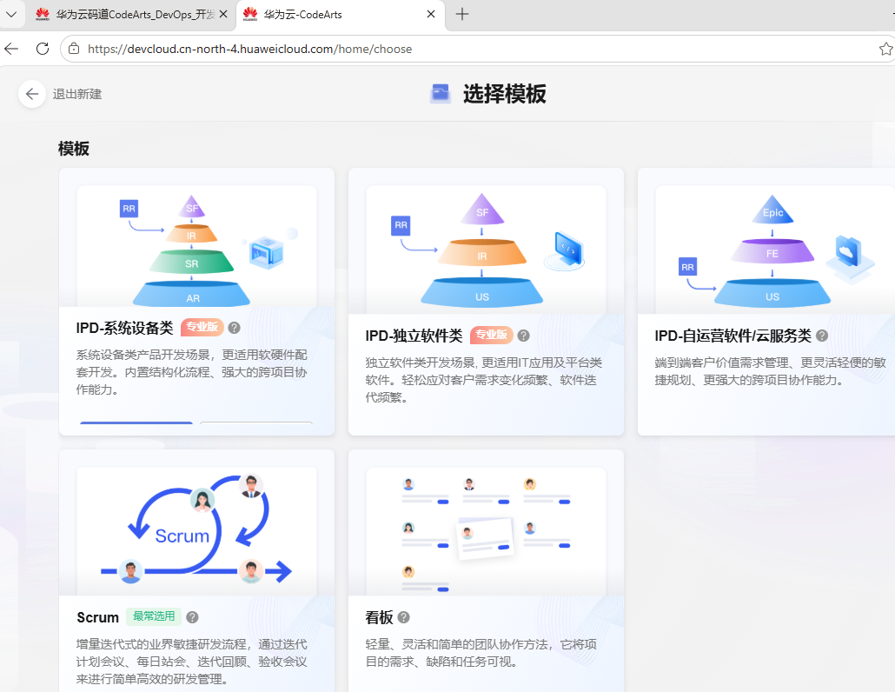895x692 pixels.
Task: Open the help icon beside IPD-系统设备类
Action: [x=234, y=328]
